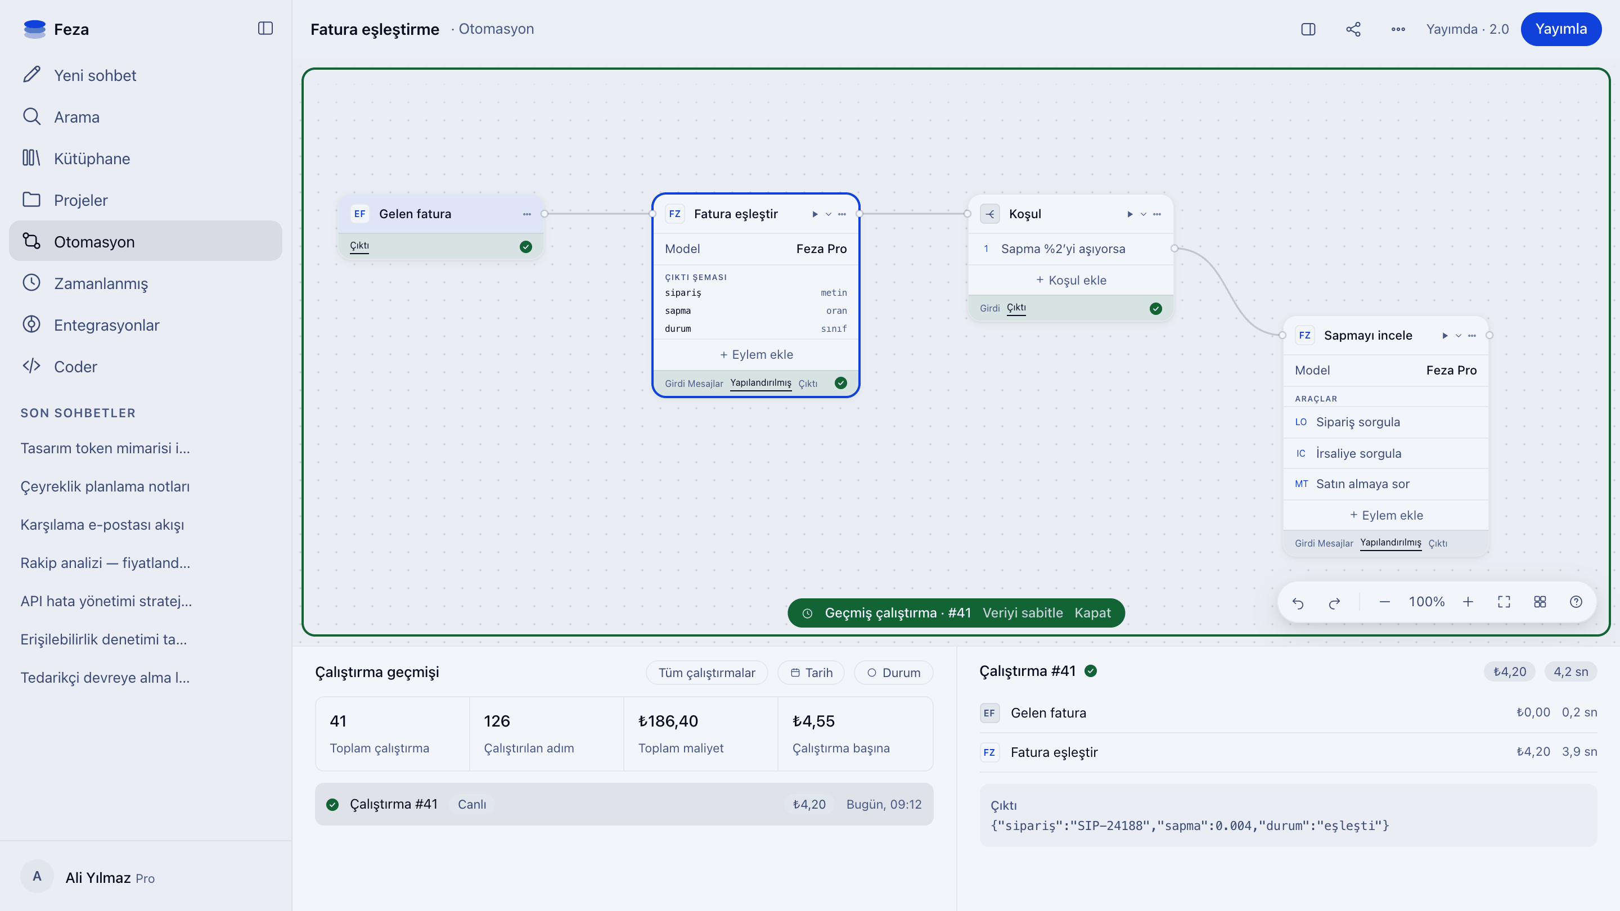Auto-arrange nodes with the grid icon
The image size is (1620, 911).
coord(1540,602)
